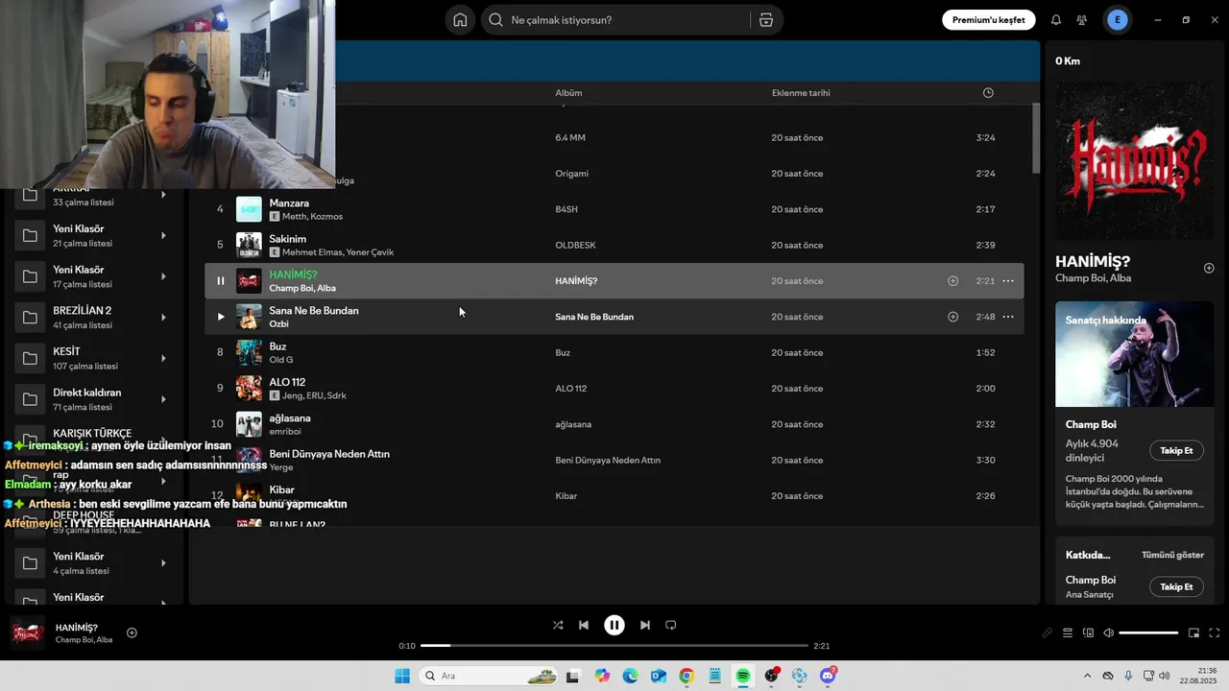Toggle repeat mode
The height and width of the screenshot is (691, 1229).
671,625
